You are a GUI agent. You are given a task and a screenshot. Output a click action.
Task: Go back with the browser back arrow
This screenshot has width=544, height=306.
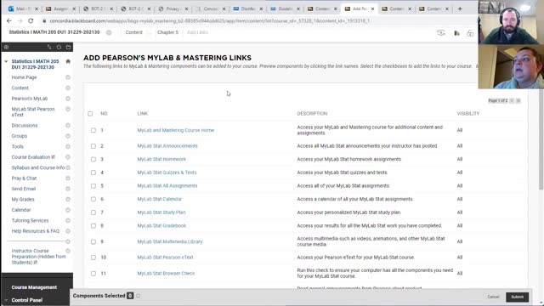coord(9,20)
